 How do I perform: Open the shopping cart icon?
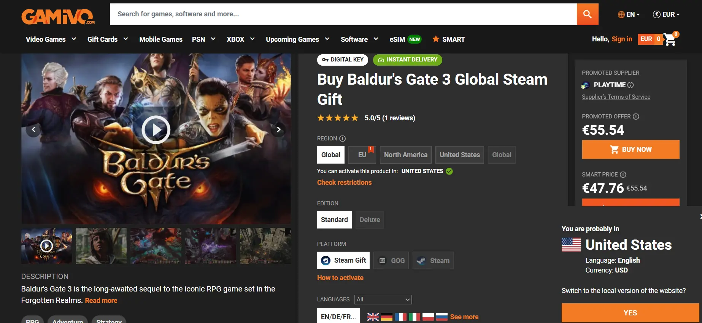(670, 39)
